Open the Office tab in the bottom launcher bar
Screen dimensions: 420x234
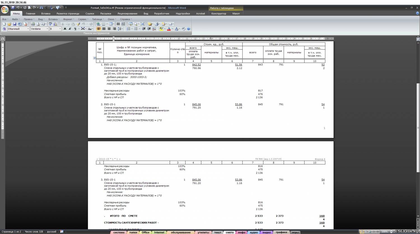(x=146, y=232)
